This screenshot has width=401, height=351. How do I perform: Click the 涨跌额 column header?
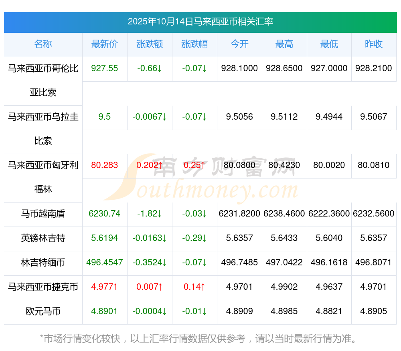click(150, 44)
